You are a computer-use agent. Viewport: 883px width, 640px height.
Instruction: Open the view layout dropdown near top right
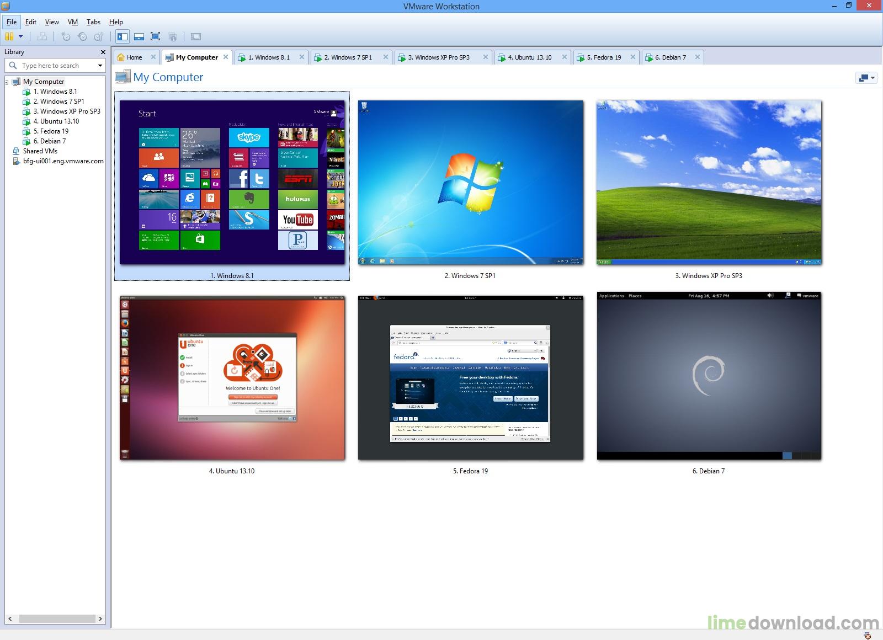tap(866, 77)
